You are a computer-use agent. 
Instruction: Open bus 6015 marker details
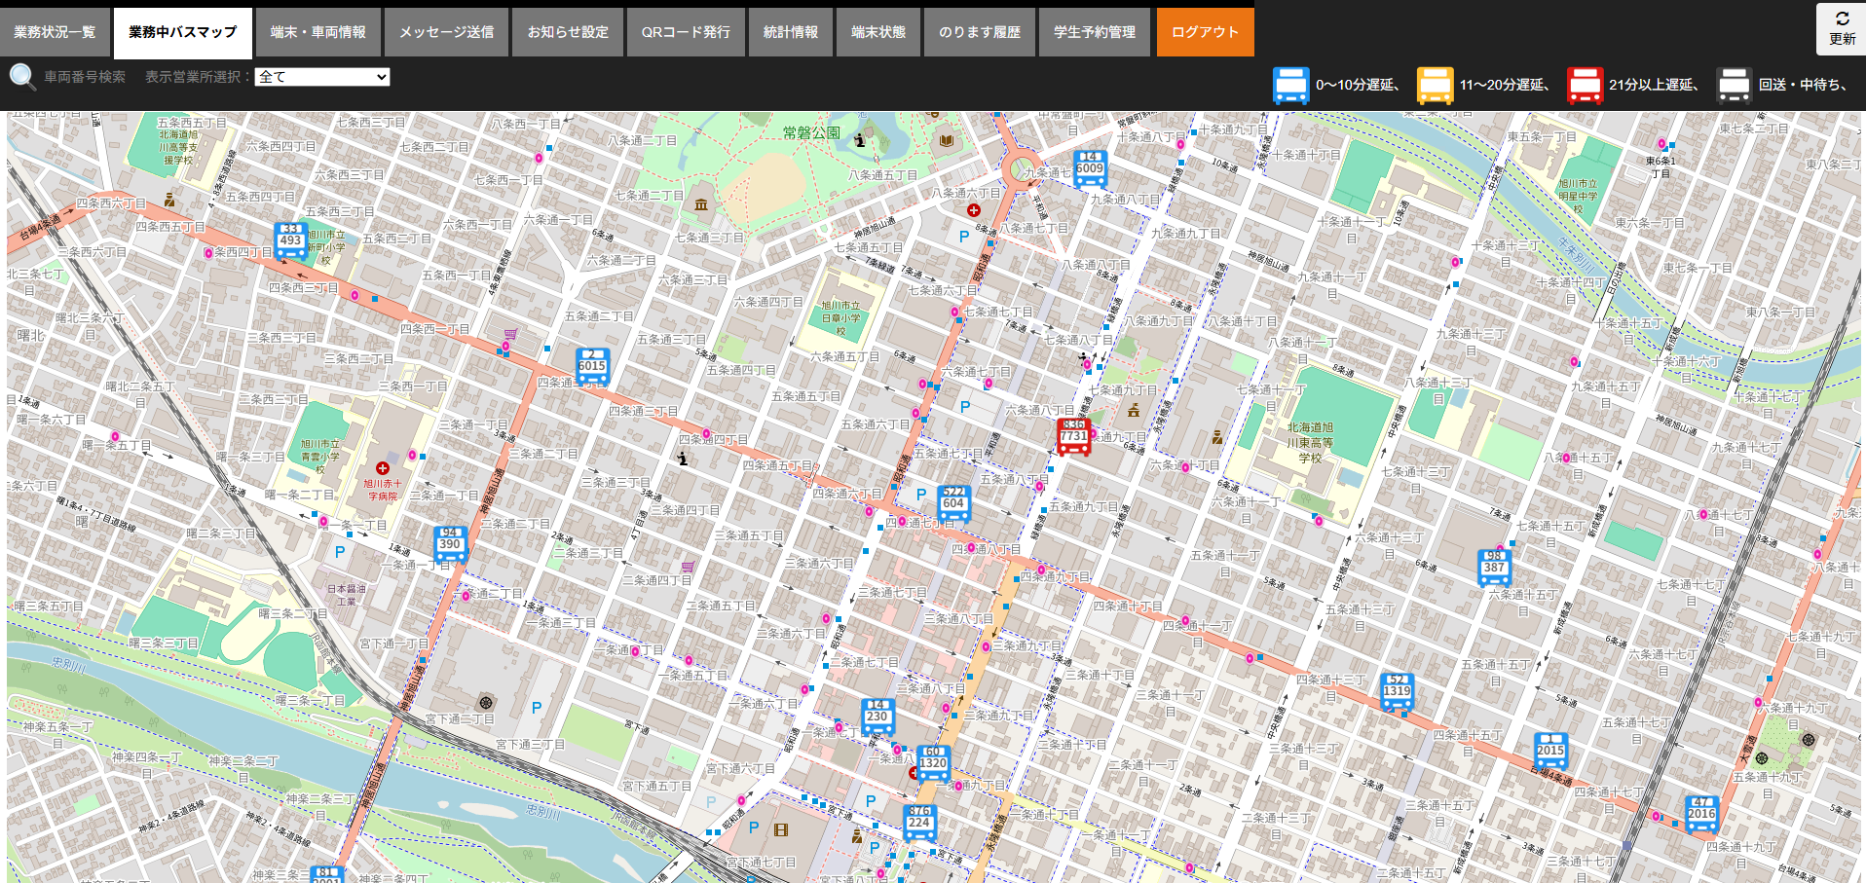(592, 367)
